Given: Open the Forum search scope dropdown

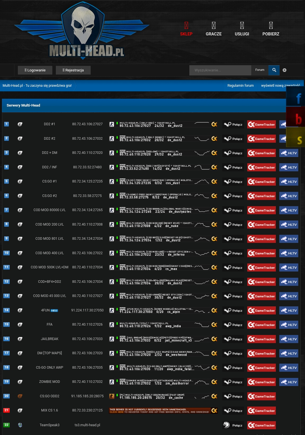Looking at the screenshot, I should click(x=260, y=70).
